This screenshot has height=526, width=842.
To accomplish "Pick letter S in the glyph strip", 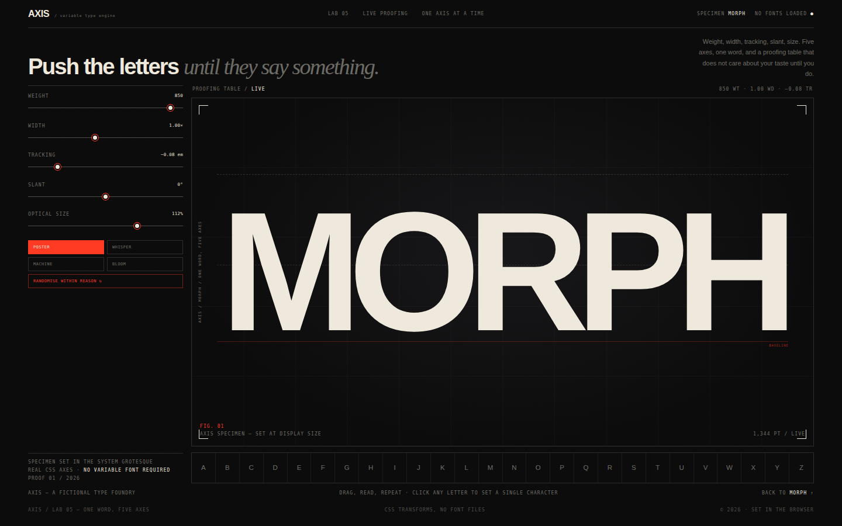I will click(x=634, y=468).
